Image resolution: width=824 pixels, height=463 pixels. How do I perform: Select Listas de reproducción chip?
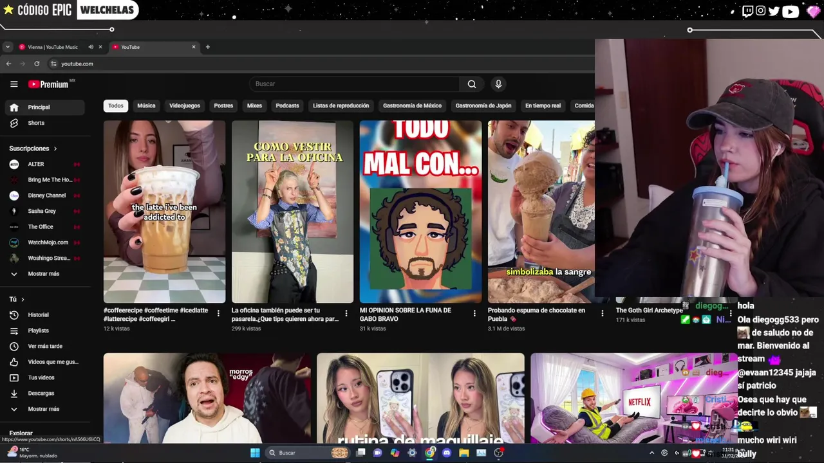pos(341,105)
